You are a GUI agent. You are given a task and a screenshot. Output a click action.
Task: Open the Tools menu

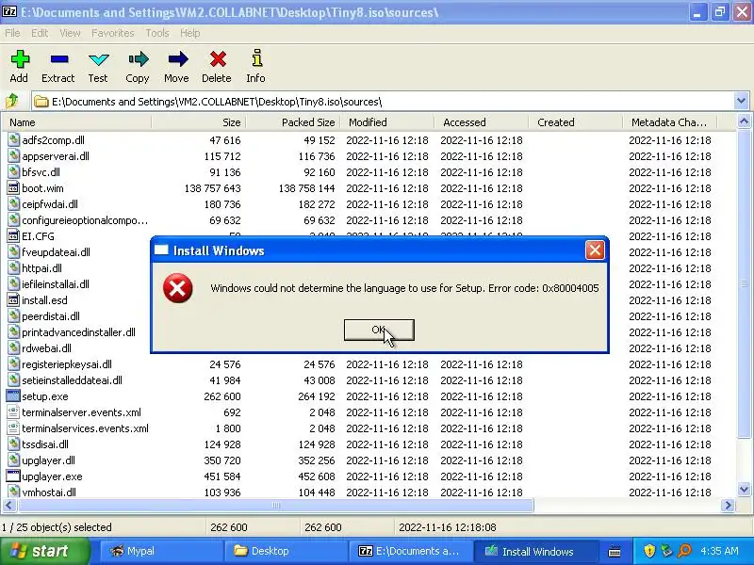coord(157,33)
